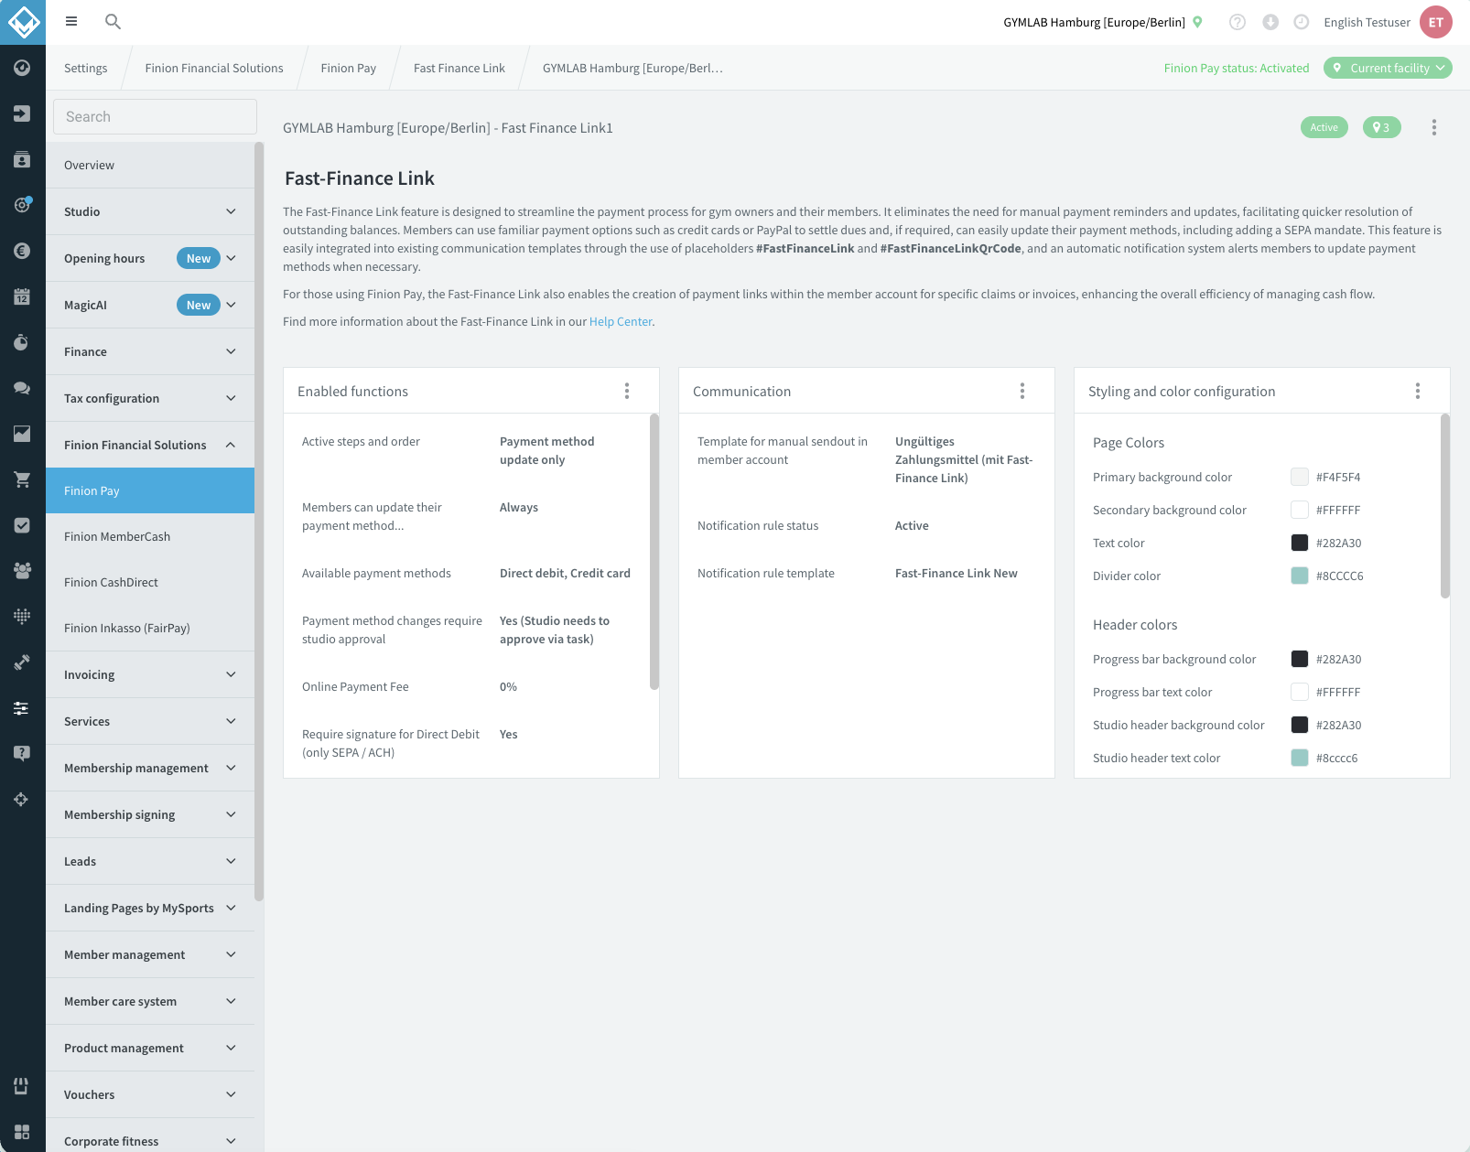Screen dimensions: 1470x1152
Task: Open the question speech bubble icon in sidebar
Action: (x=22, y=754)
